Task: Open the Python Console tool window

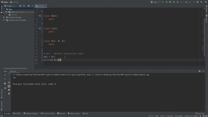Action: click(74, 113)
